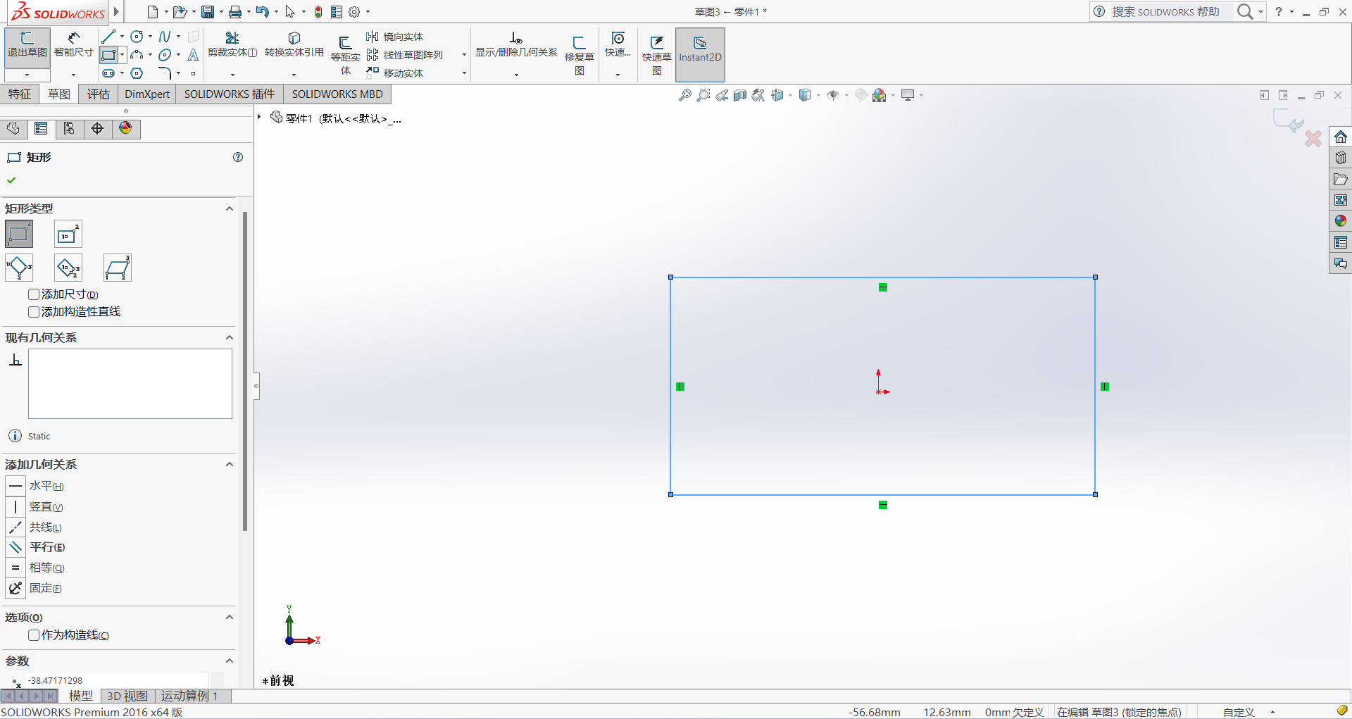The width and height of the screenshot is (1352, 719).
Task: Switch to the 评估 (Evaluate) tab
Action: coord(99,94)
